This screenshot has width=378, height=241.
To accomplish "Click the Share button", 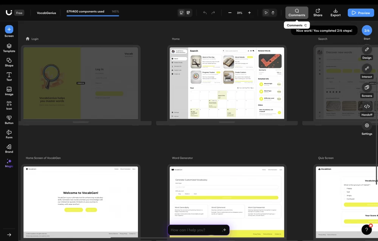I will pos(318,12).
